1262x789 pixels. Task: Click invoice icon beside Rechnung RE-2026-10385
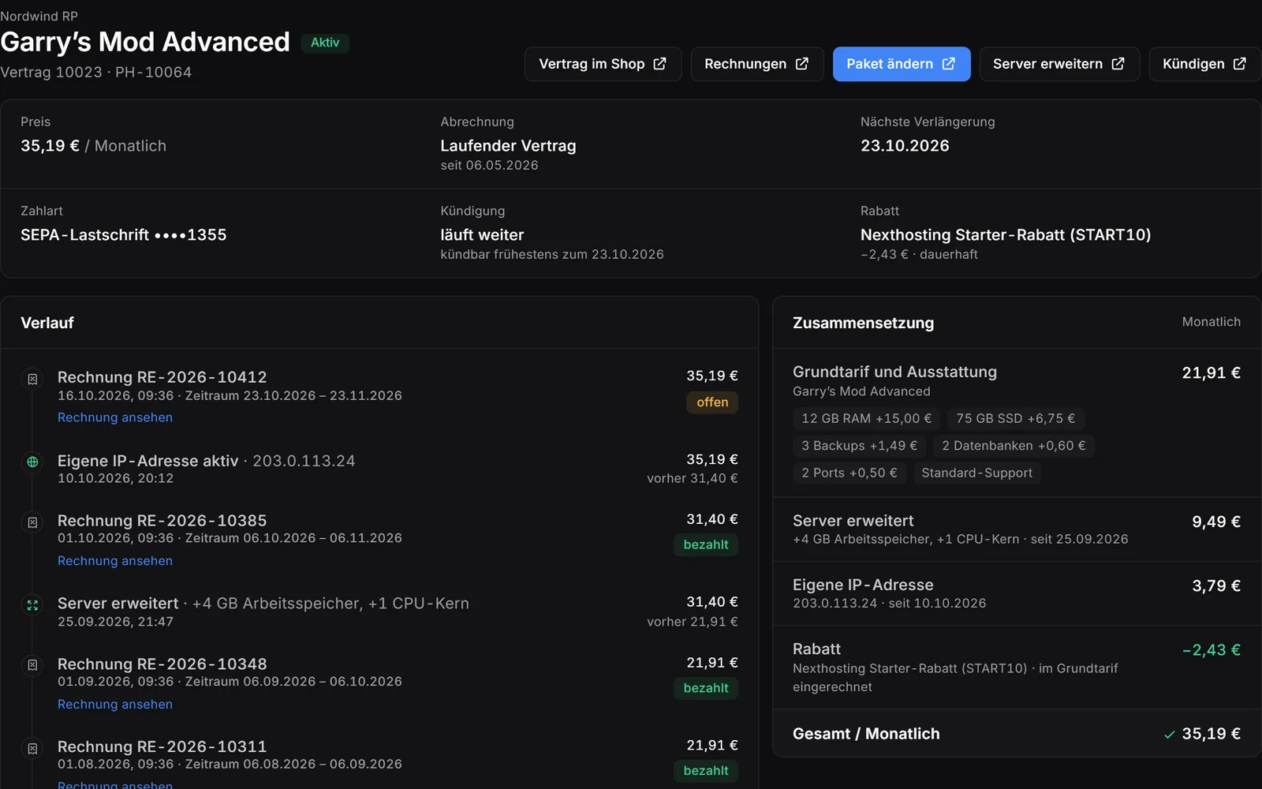tap(32, 522)
